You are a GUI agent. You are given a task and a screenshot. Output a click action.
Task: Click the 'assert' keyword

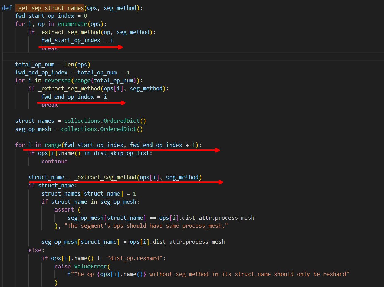pyautogui.click(x=64, y=209)
